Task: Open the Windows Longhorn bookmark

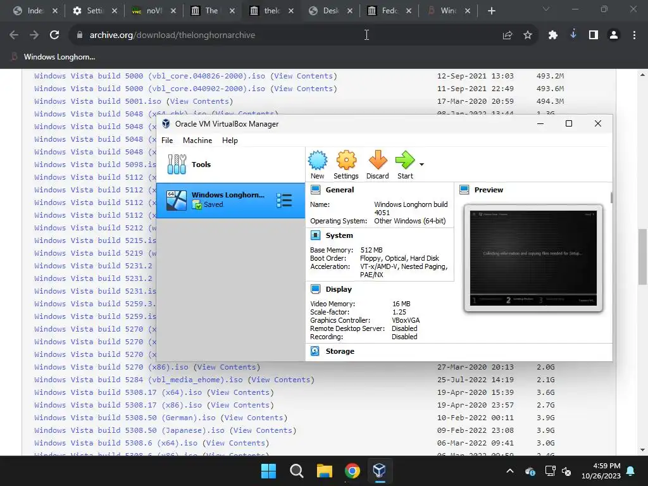Action: point(54,57)
